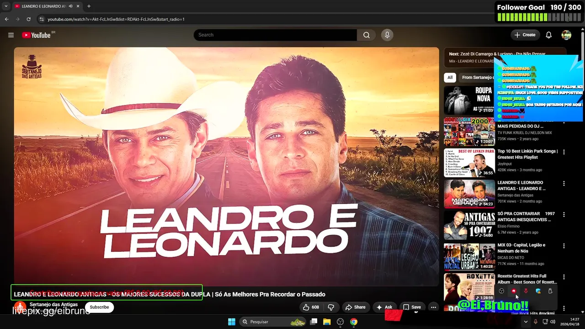Image resolution: width=585 pixels, height=329 pixels.
Task: Start voice search with microphone icon
Action: (387, 35)
